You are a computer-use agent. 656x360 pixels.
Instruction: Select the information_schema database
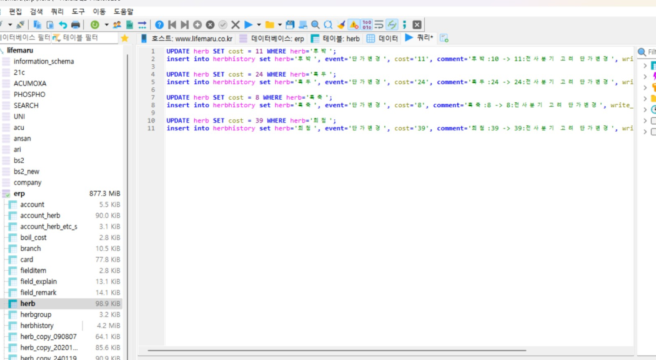pyautogui.click(x=44, y=61)
